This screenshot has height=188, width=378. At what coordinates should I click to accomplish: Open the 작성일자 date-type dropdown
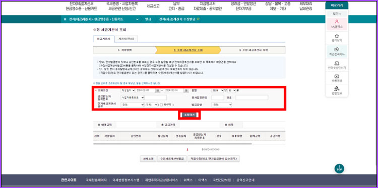(x=128, y=90)
